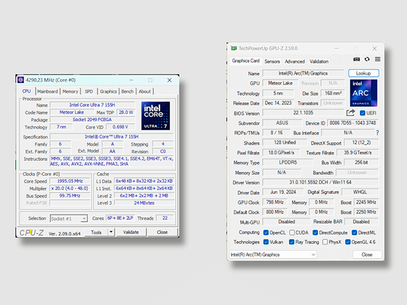Click the Lookup button
Image resolution: width=407 pixels, height=305 pixels.
(363, 73)
